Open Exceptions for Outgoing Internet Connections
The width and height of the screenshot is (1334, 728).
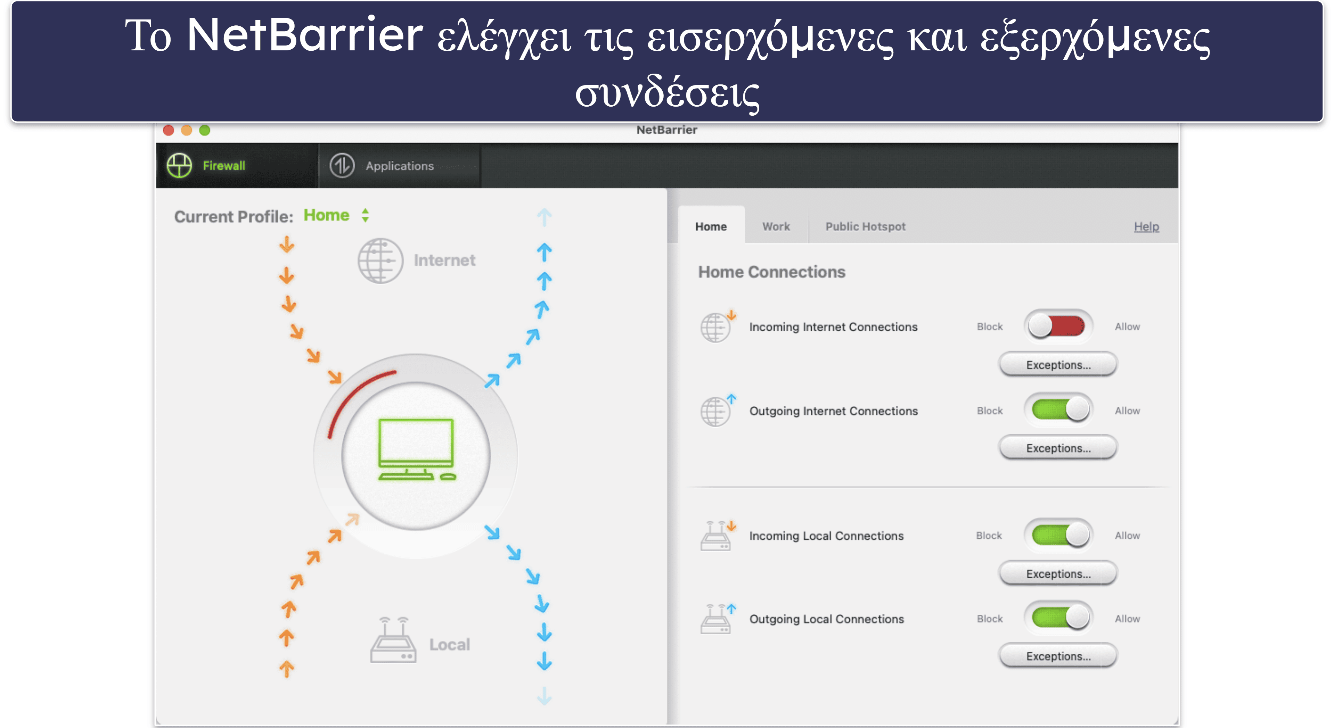[1058, 448]
